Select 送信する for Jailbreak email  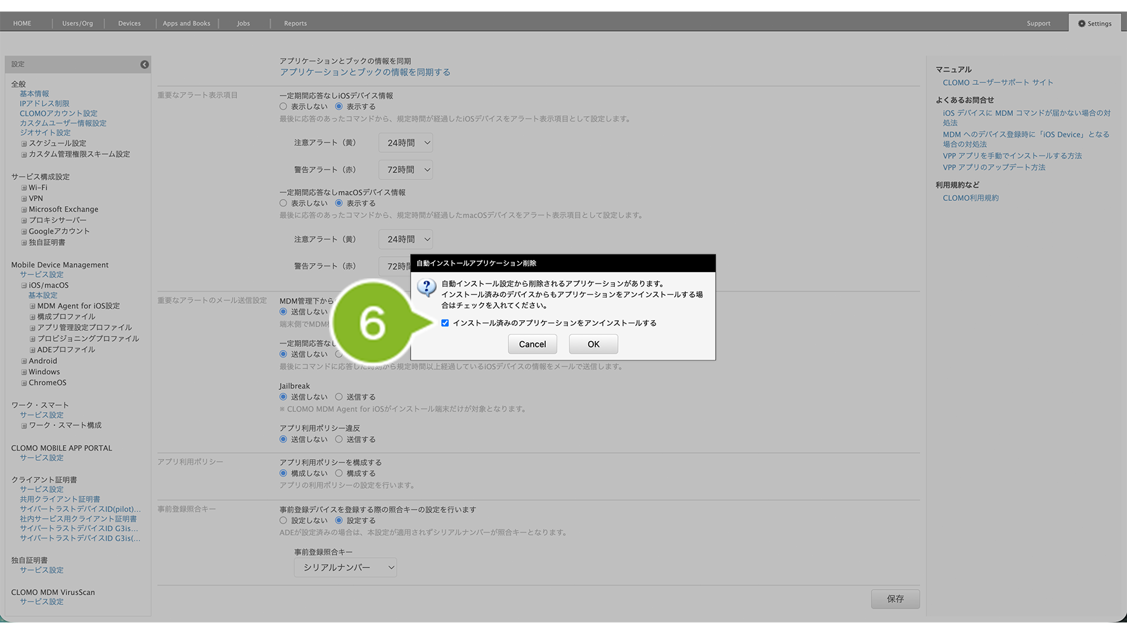pyautogui.click(x=339, y=397)
